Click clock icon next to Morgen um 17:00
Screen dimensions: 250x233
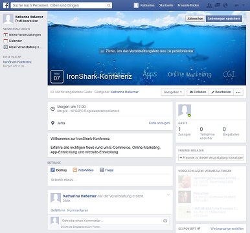[52, 109]
